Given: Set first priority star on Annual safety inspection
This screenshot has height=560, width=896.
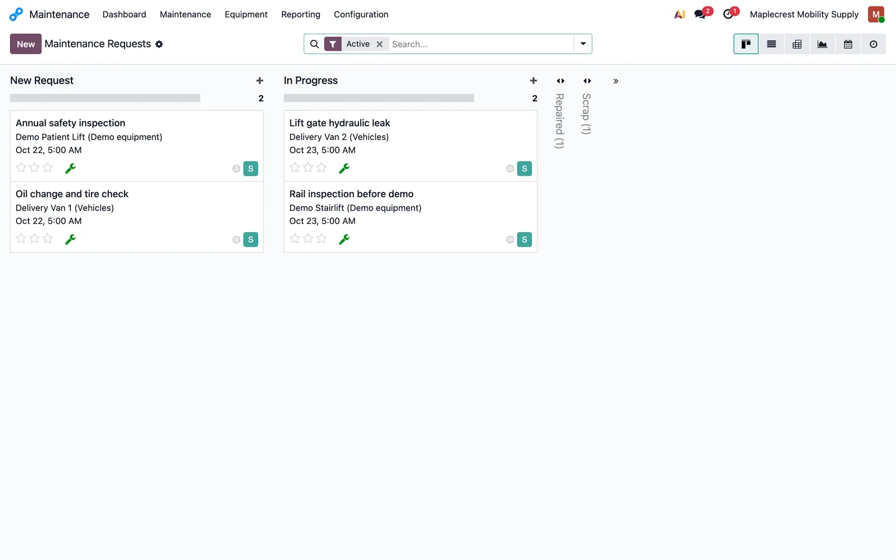Looking at the screenshot, I should click(x=21, y=167).
